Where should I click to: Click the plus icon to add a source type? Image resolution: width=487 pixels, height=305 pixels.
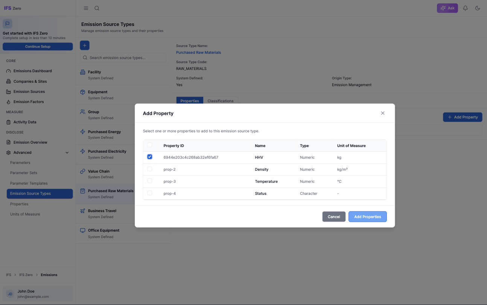pos(84,45)
